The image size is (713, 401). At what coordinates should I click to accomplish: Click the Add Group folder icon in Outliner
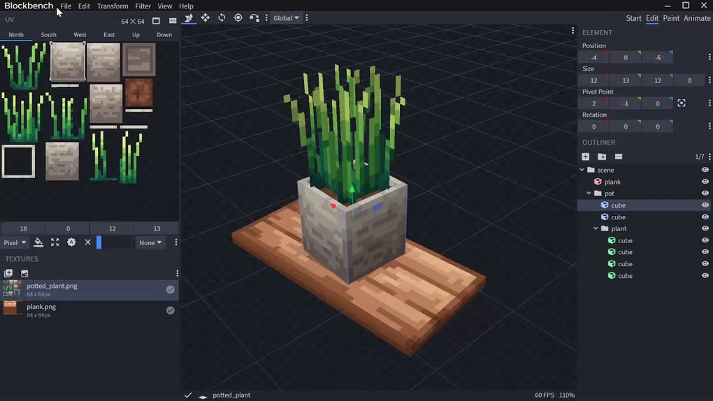pyautogui.click(x=602, y=156)
